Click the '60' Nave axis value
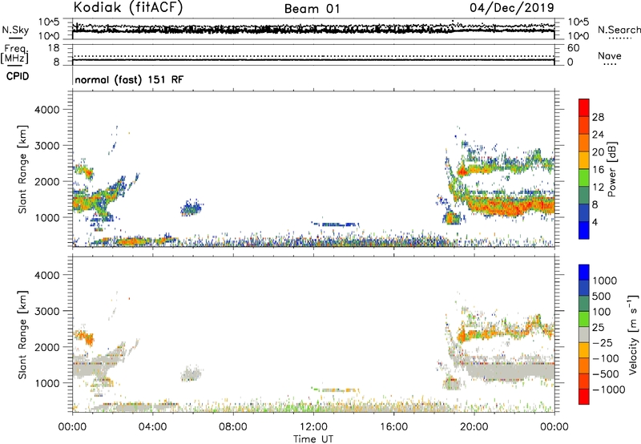This screenshot has height=444, width=641. [x=573, y=48]
